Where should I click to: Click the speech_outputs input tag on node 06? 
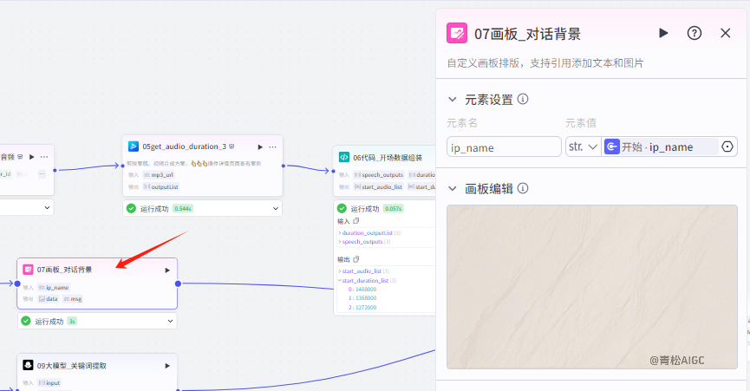[x=379, y=175]
